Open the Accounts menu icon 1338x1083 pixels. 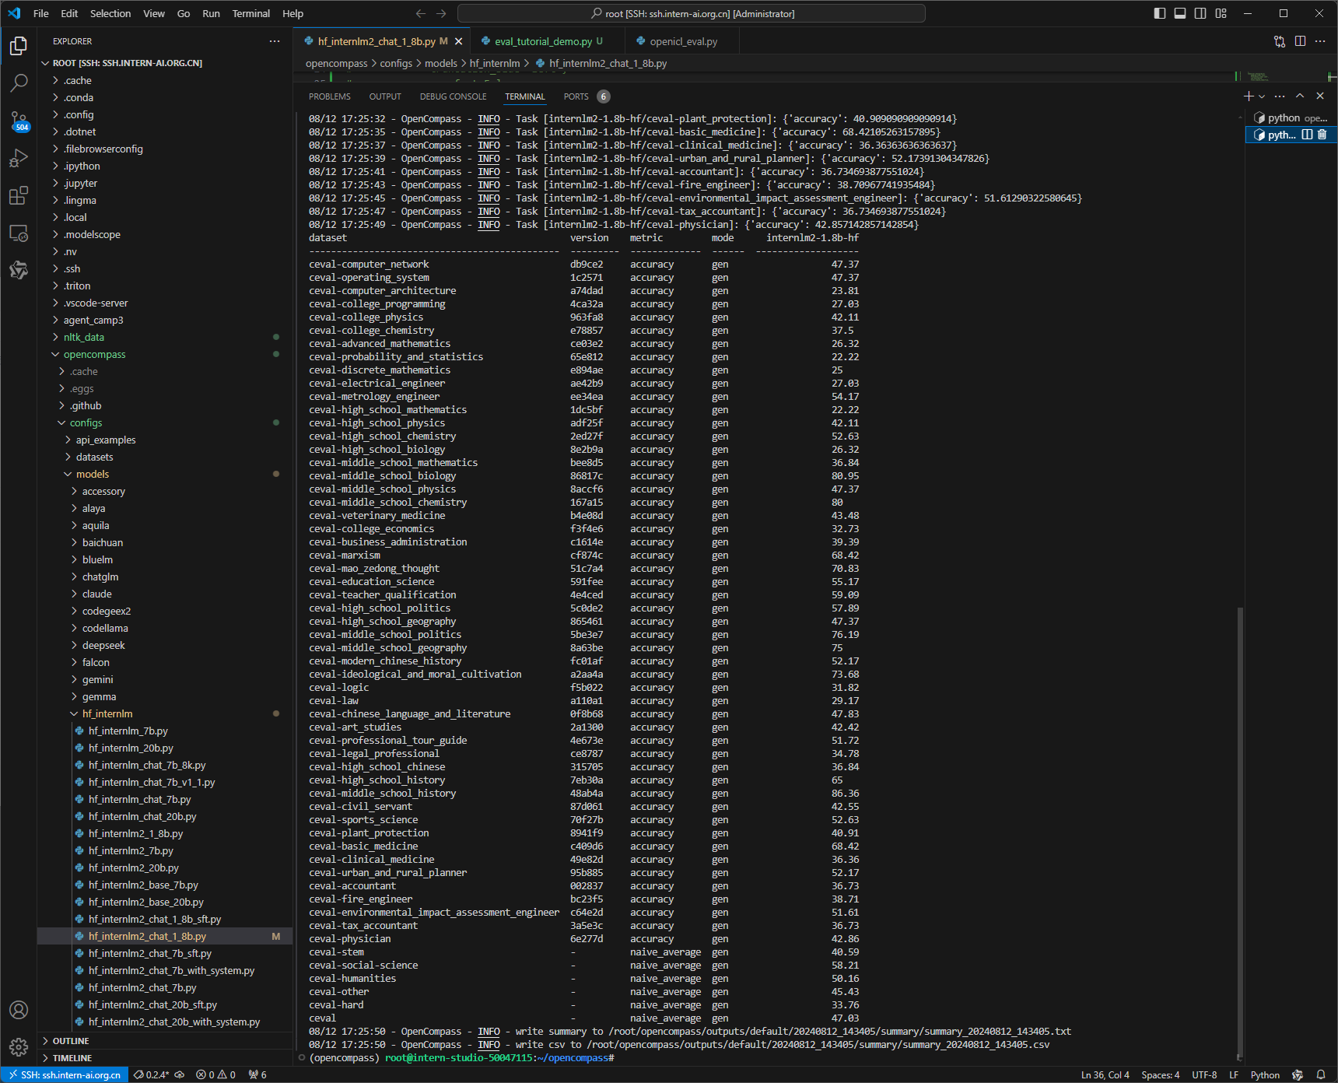(x=19, y=1010)
